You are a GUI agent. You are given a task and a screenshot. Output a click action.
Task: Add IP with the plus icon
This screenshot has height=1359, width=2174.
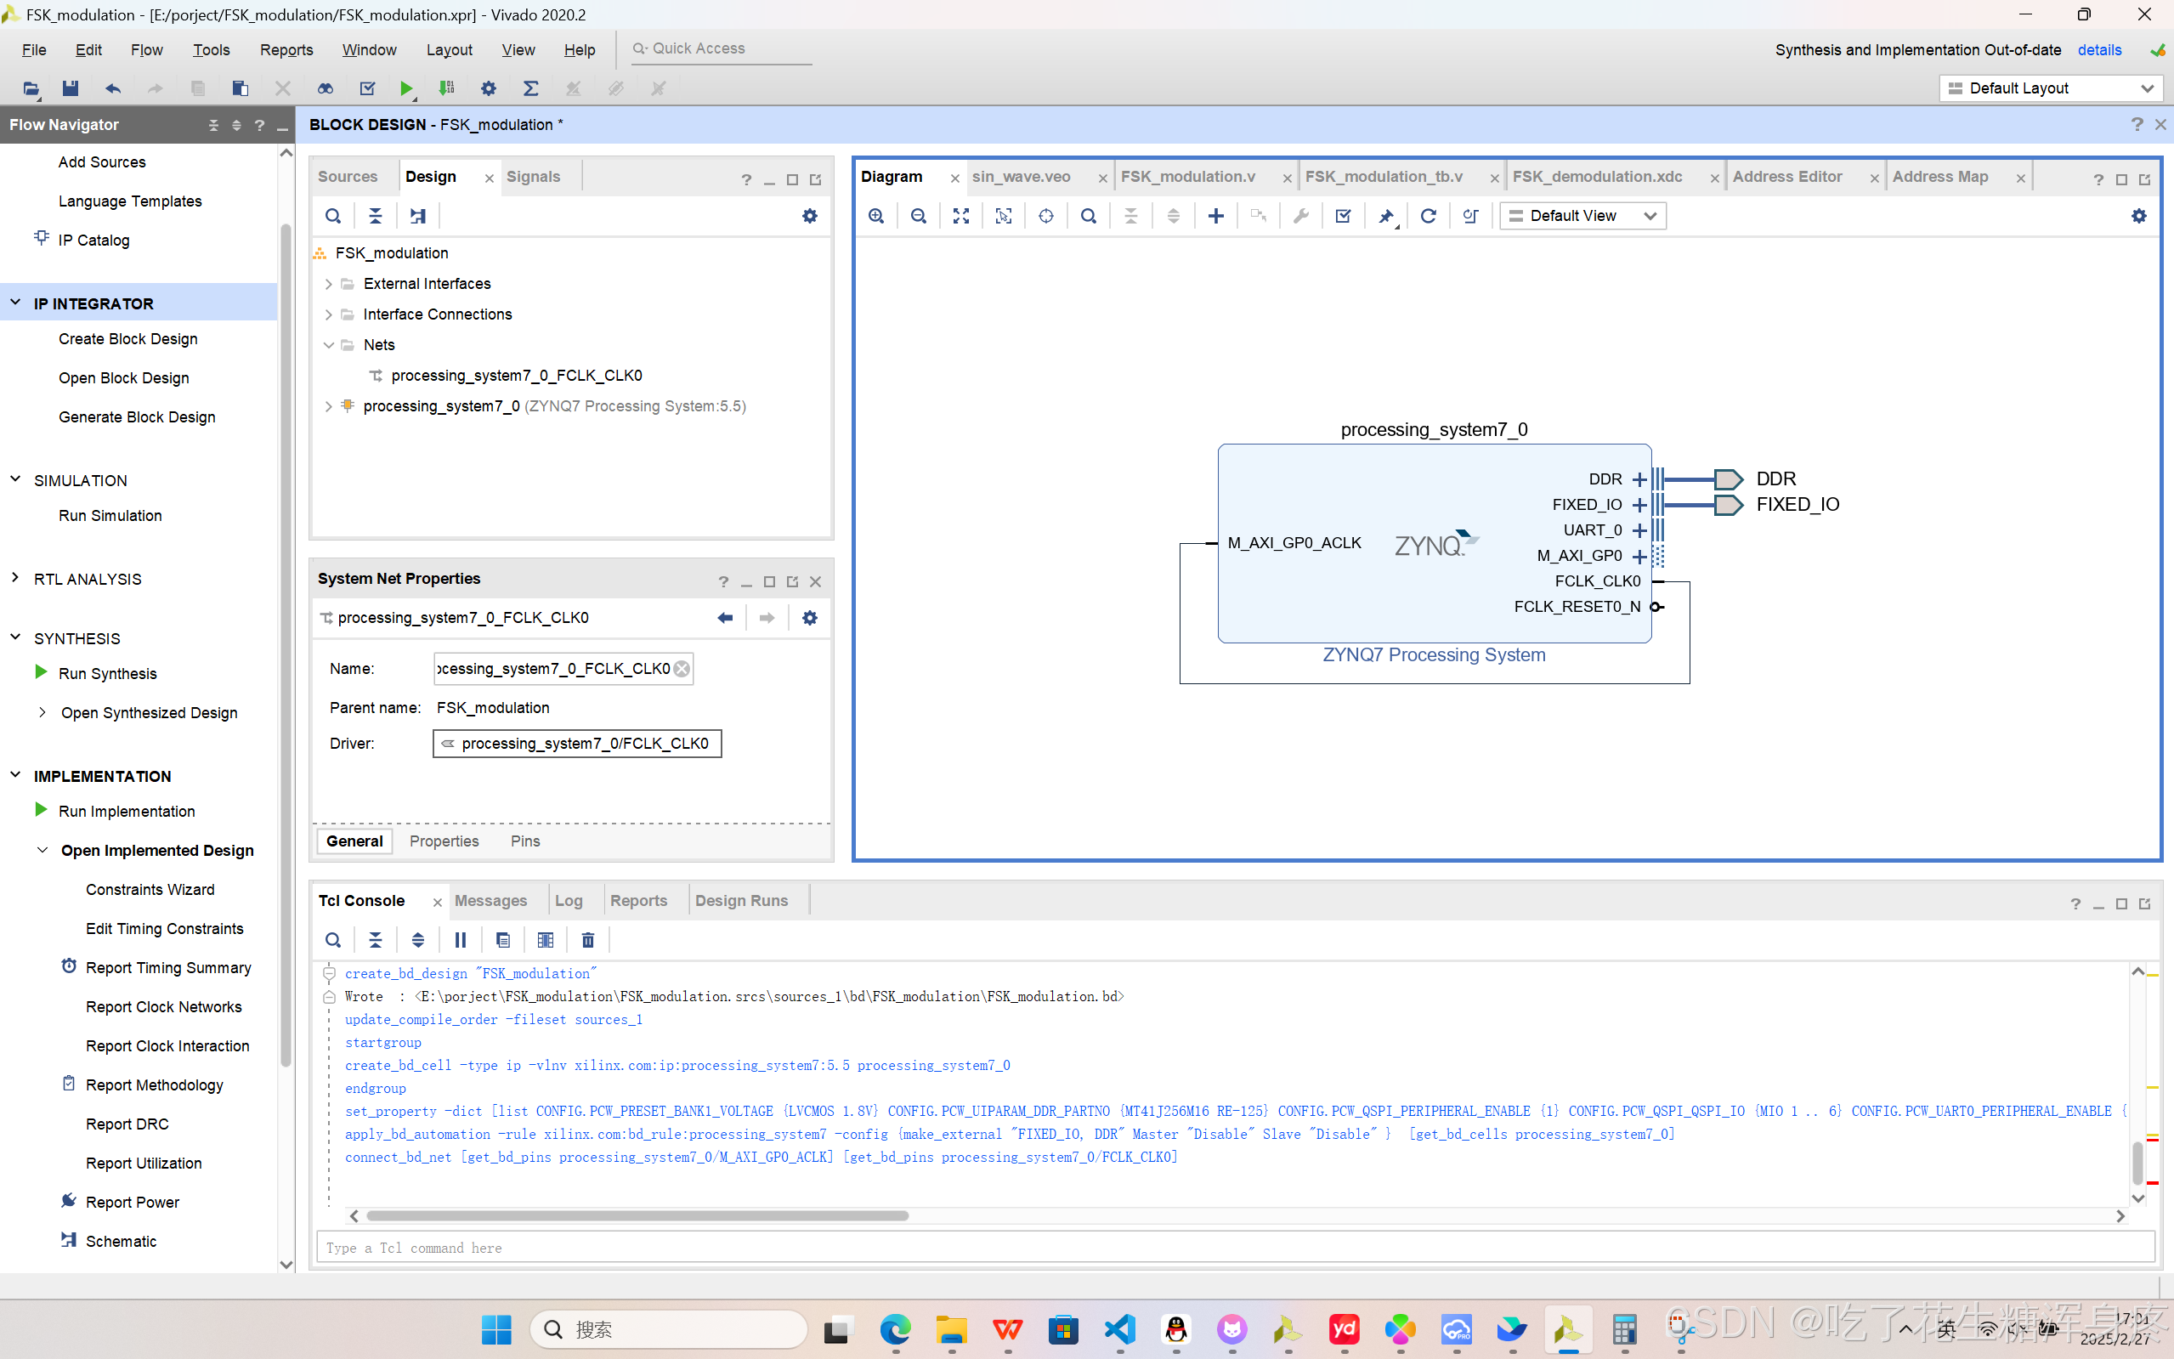[1216, 216]
